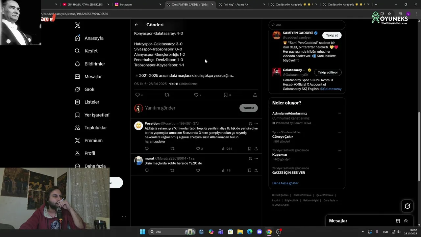The image size is (421, 237).
Task: Click the Yanıtla button
Action: [x=249, y=108]
